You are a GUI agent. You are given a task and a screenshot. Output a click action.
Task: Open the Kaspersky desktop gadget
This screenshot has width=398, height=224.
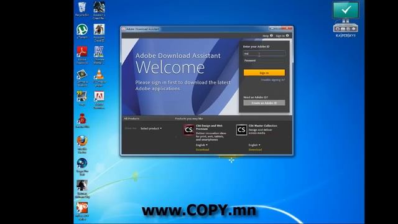tap(346, 19)
